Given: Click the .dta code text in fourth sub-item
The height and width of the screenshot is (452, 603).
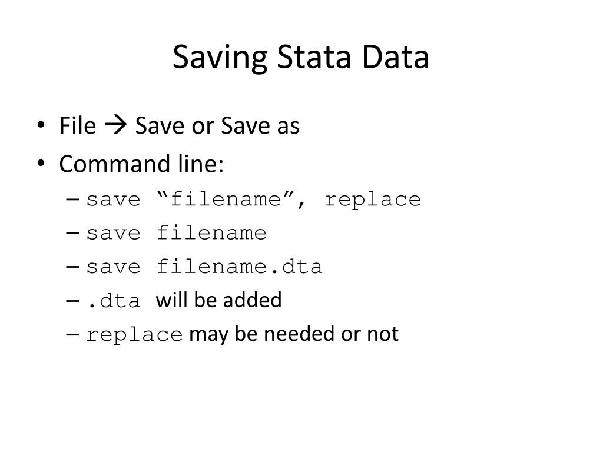Looking at the screenshot, I should pyautogui.click(x=113, y=301).
